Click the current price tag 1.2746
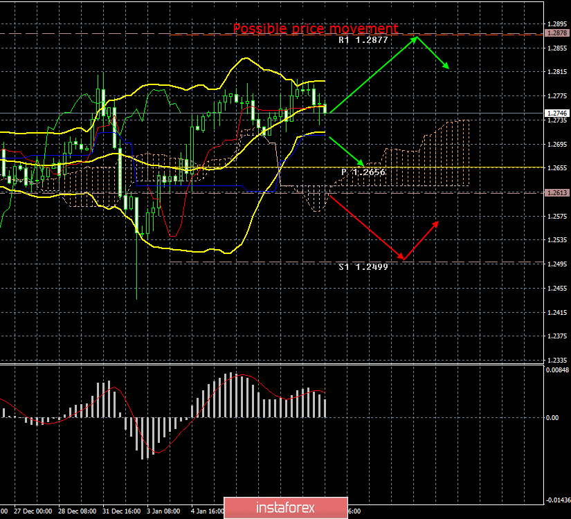Screen dimensions: 571x519 click(557, 113)
